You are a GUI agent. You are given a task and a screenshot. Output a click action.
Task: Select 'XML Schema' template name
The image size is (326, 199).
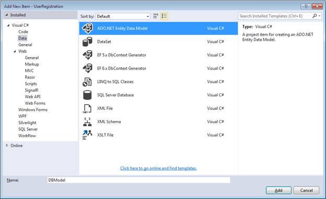click(x=109, y=121)
